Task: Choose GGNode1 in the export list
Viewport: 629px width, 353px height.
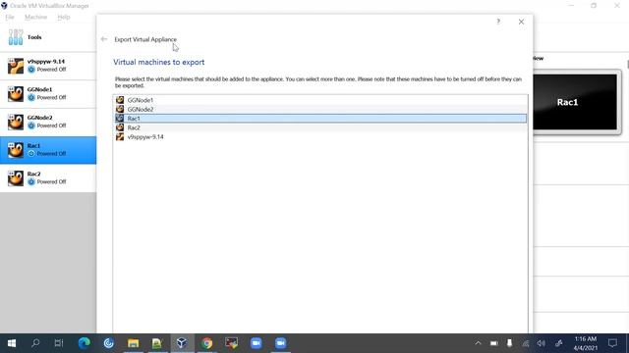Action: [x=320, y=100]
